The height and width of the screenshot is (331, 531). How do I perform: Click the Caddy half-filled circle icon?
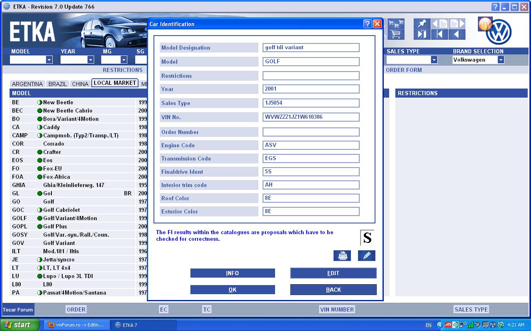click(x=40, y=127)
